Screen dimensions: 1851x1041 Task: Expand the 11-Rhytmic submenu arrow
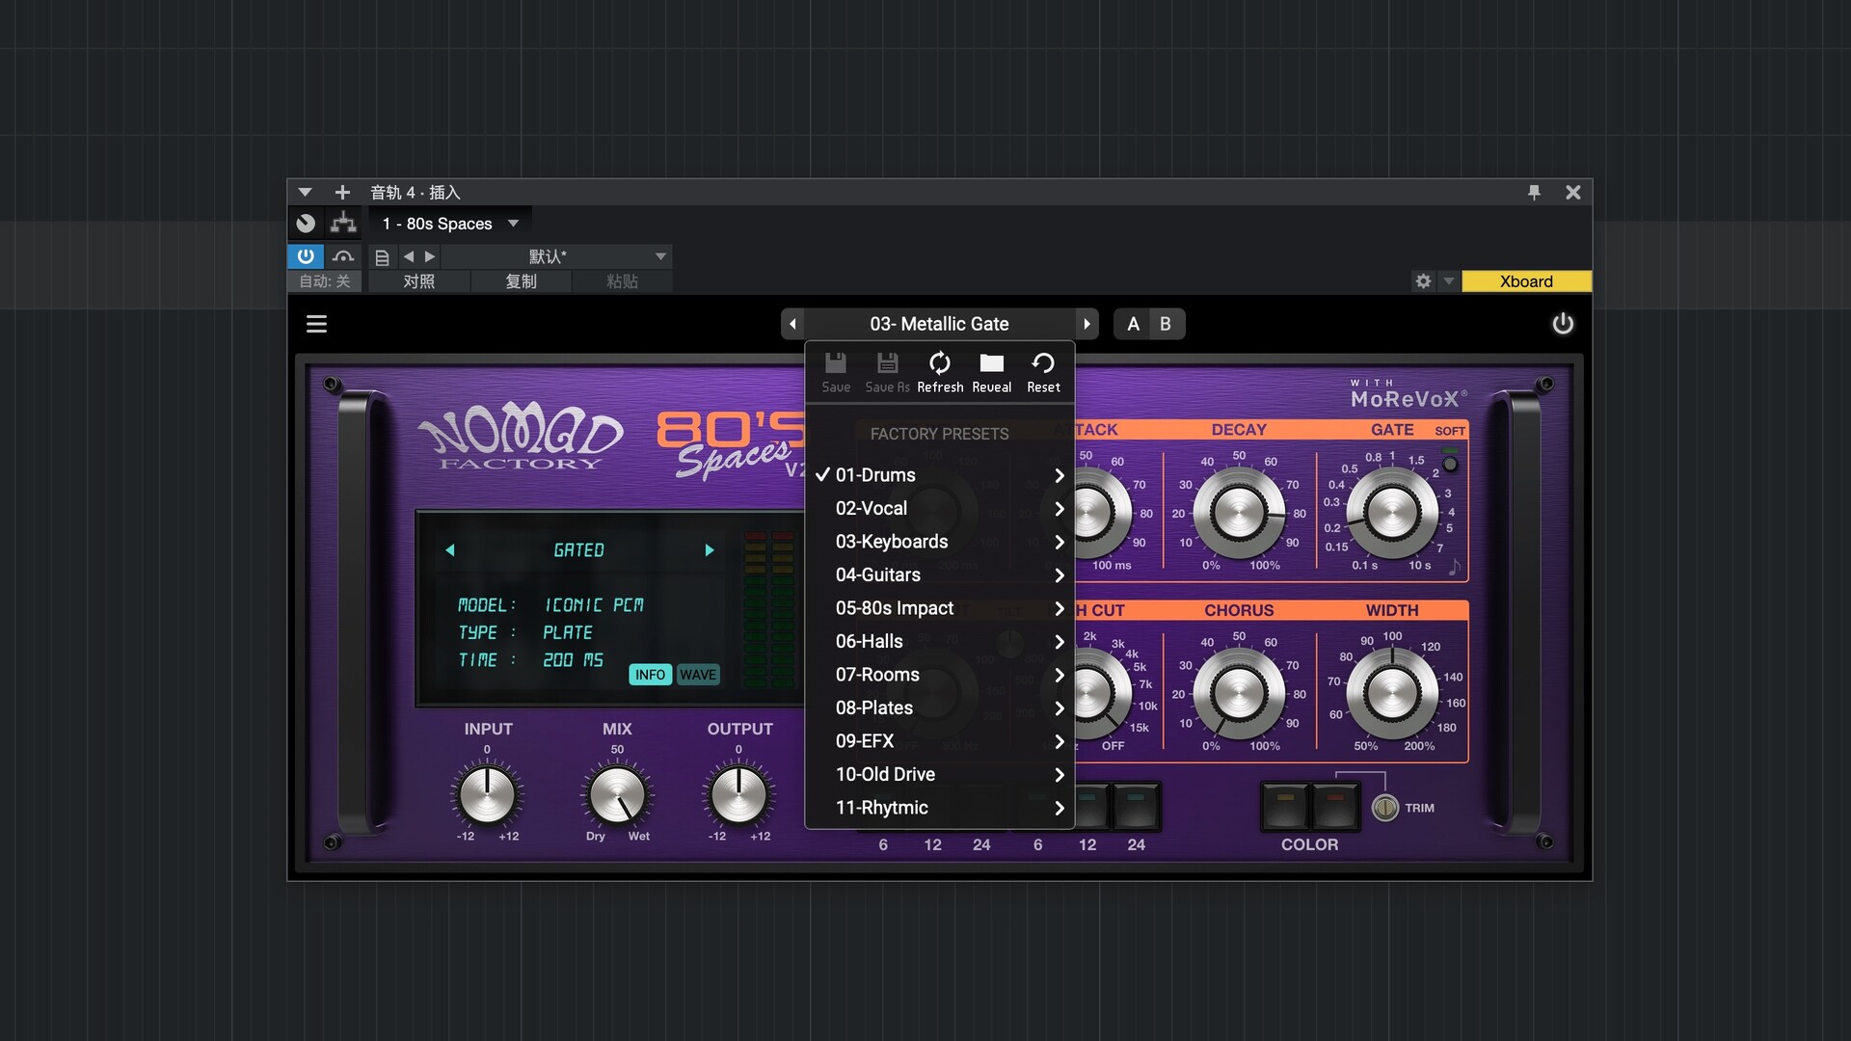[1059, 808]
